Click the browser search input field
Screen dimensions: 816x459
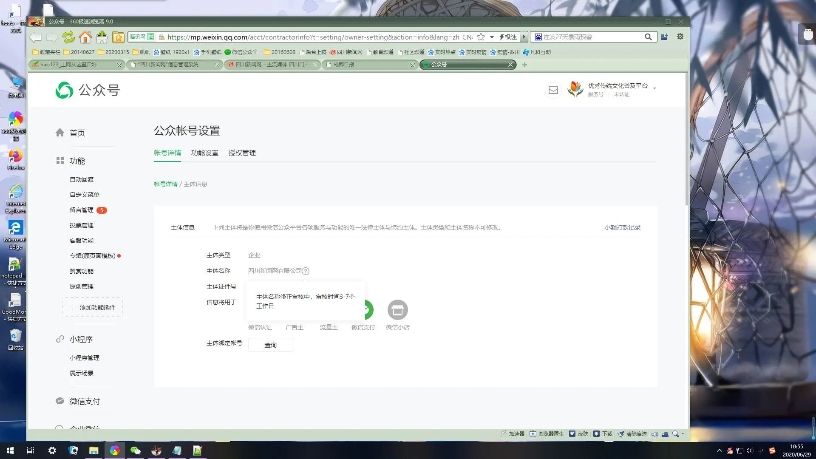[591, 37]
